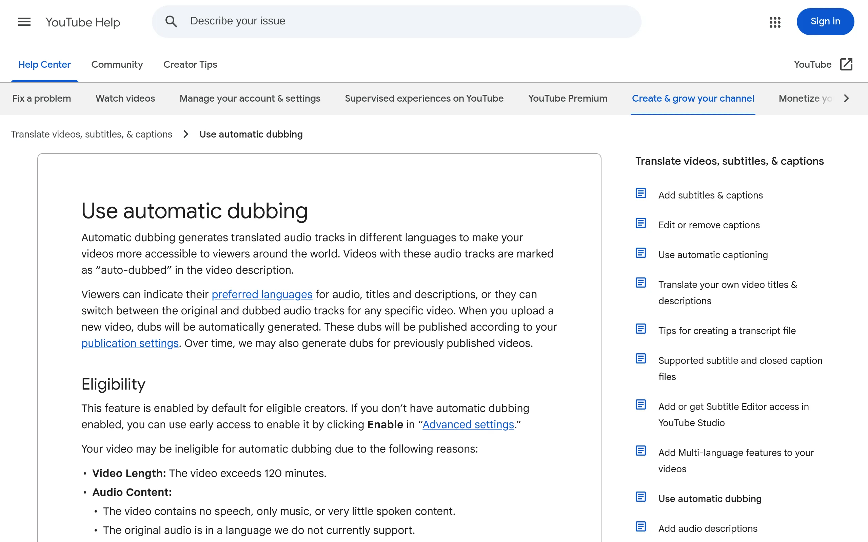Click document icon beside Edit or remove captions
The image size is (868, 542).
(x=640, y=223)
